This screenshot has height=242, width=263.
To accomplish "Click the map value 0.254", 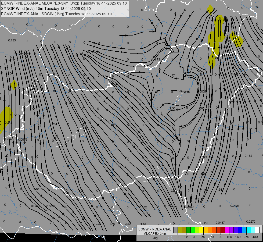I will (x=53, y=124).
